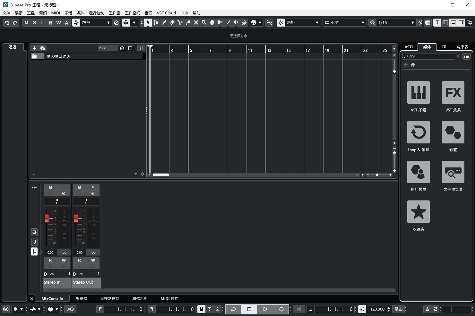Screen dimensions: 475x316
Task: Open the VST Cloud menu
Action: [x=166, y=13]
